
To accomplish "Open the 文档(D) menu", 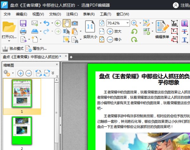I will point(55,14).
